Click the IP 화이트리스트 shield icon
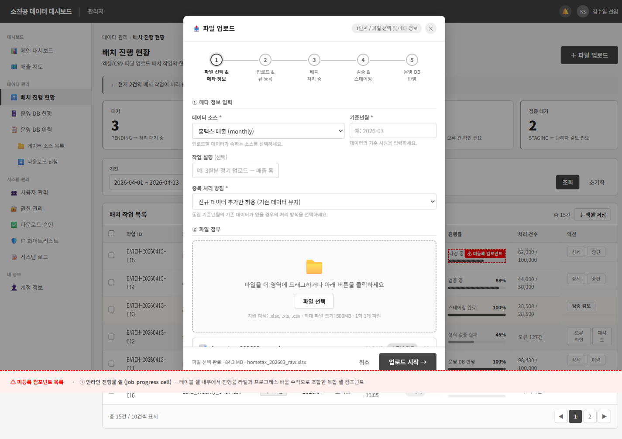This screenshot has width=622, height=439. point(14,241)
